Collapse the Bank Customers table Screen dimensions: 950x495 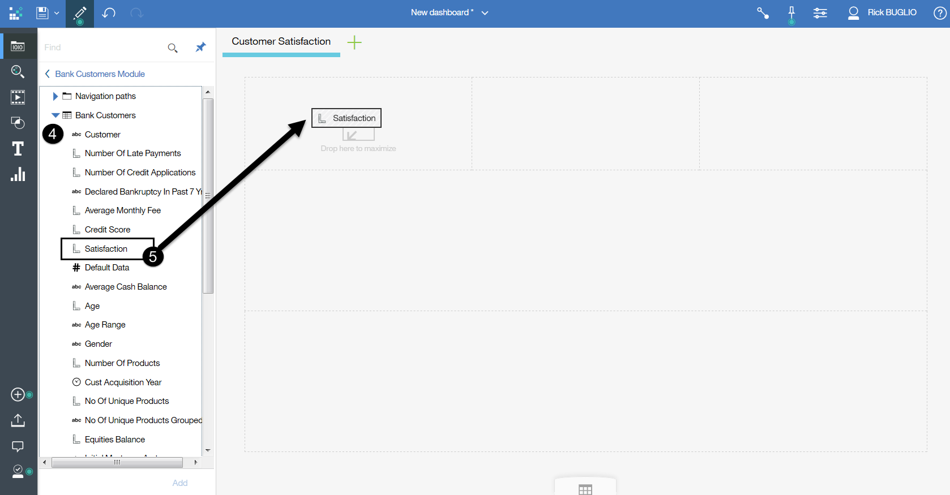click(x=55, y=115)
